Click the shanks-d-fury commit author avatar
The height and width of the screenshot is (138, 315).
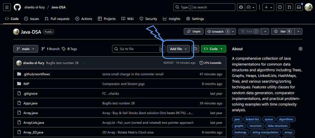click(x=19, y=63)
